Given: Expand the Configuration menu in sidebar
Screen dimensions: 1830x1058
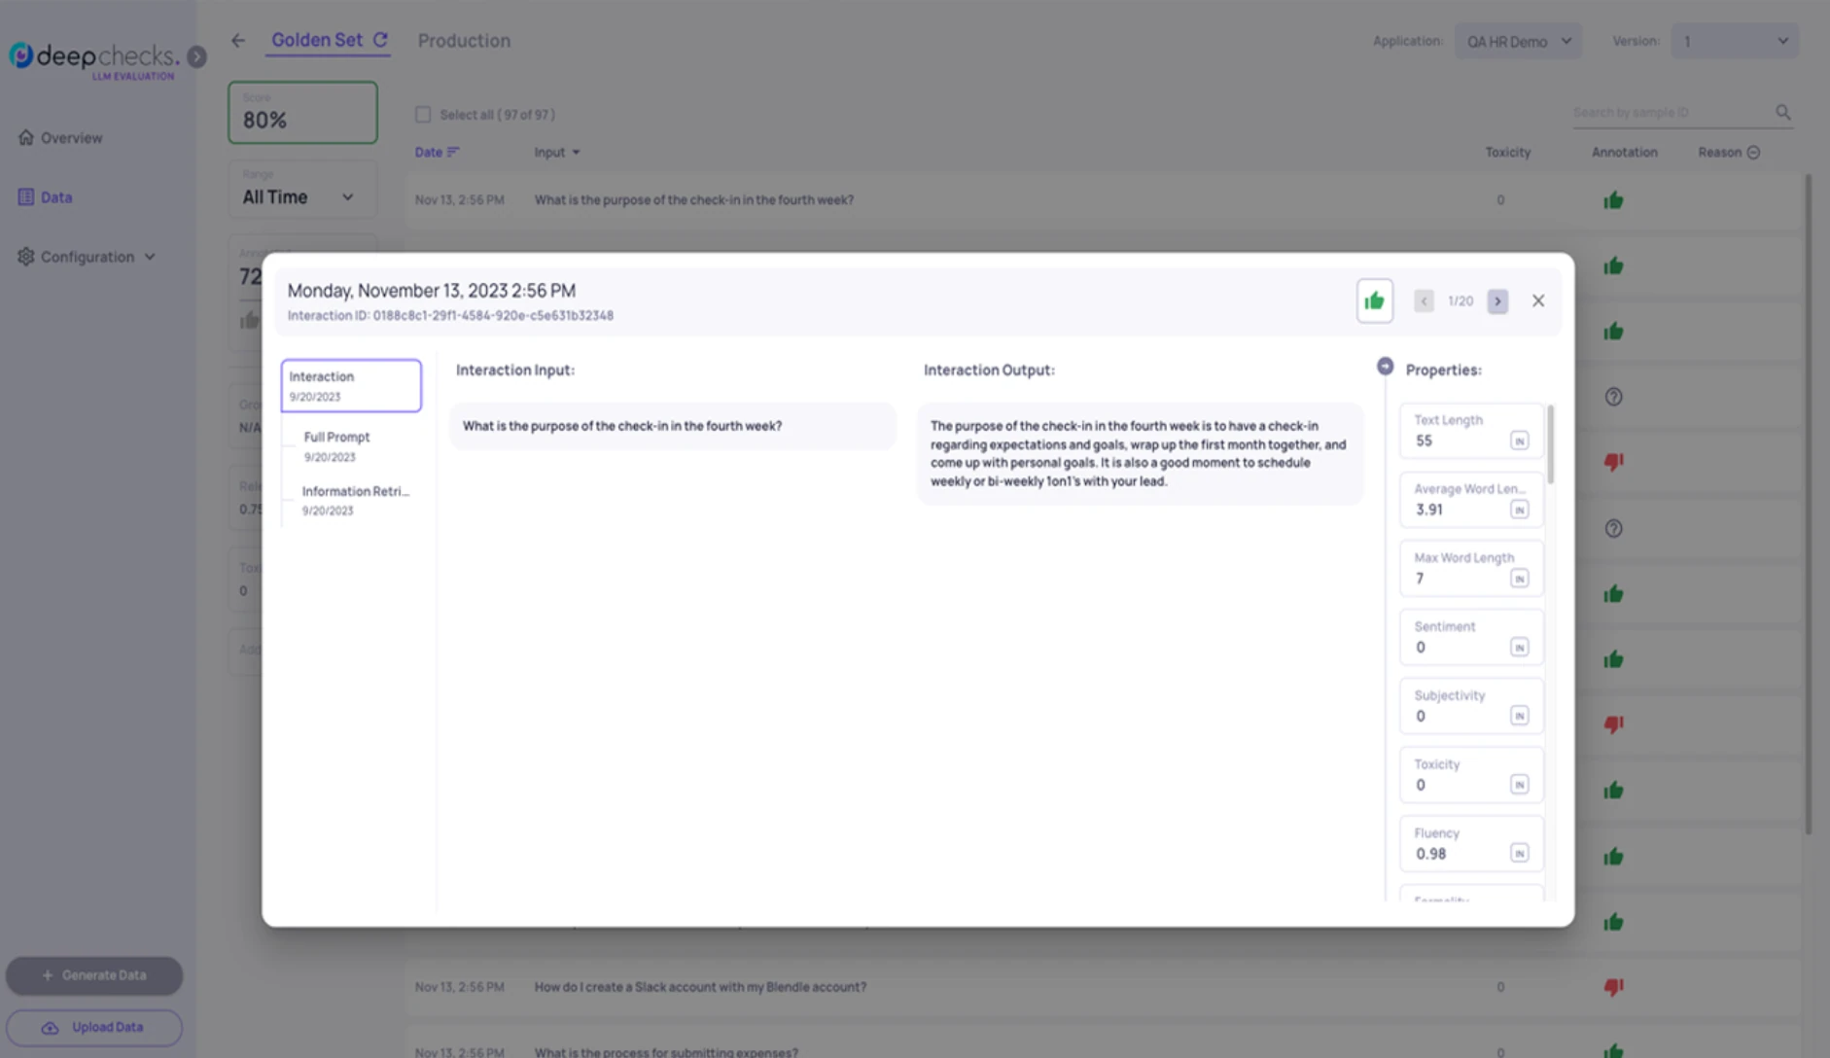Looking at the screenshot, I should coord(87,257).
